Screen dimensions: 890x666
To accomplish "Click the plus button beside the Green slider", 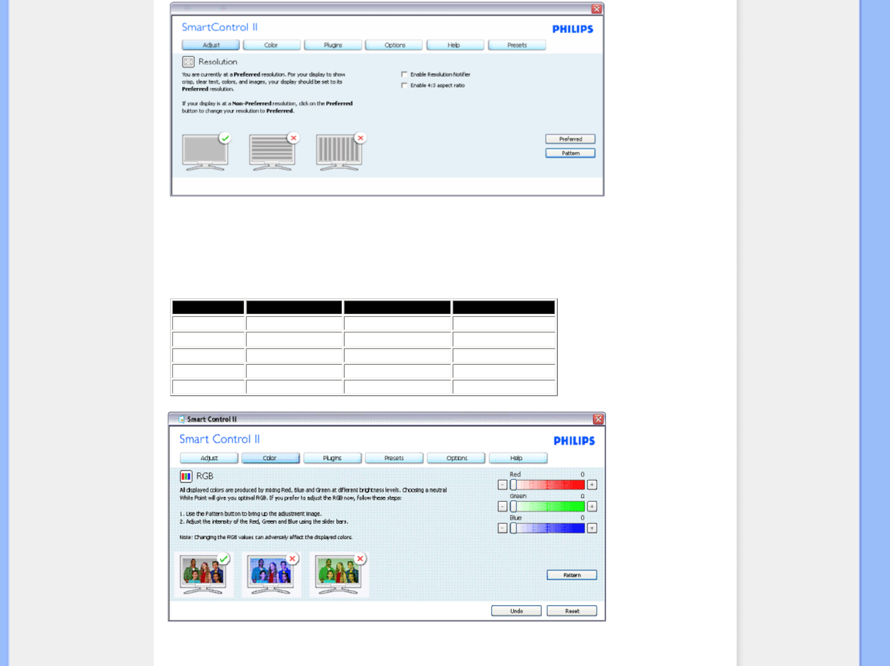I will click(592, 506).
